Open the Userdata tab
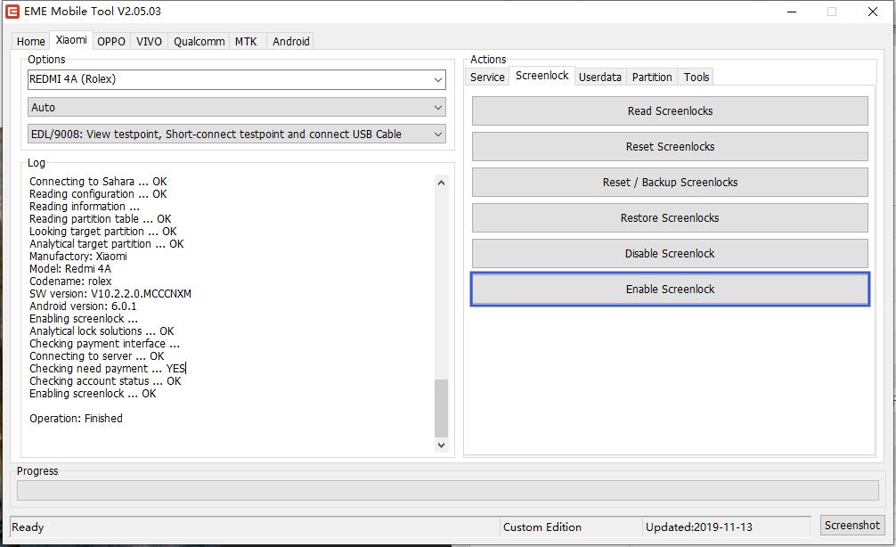This screenshot has width=896, height=547. [x=599, y=78]
